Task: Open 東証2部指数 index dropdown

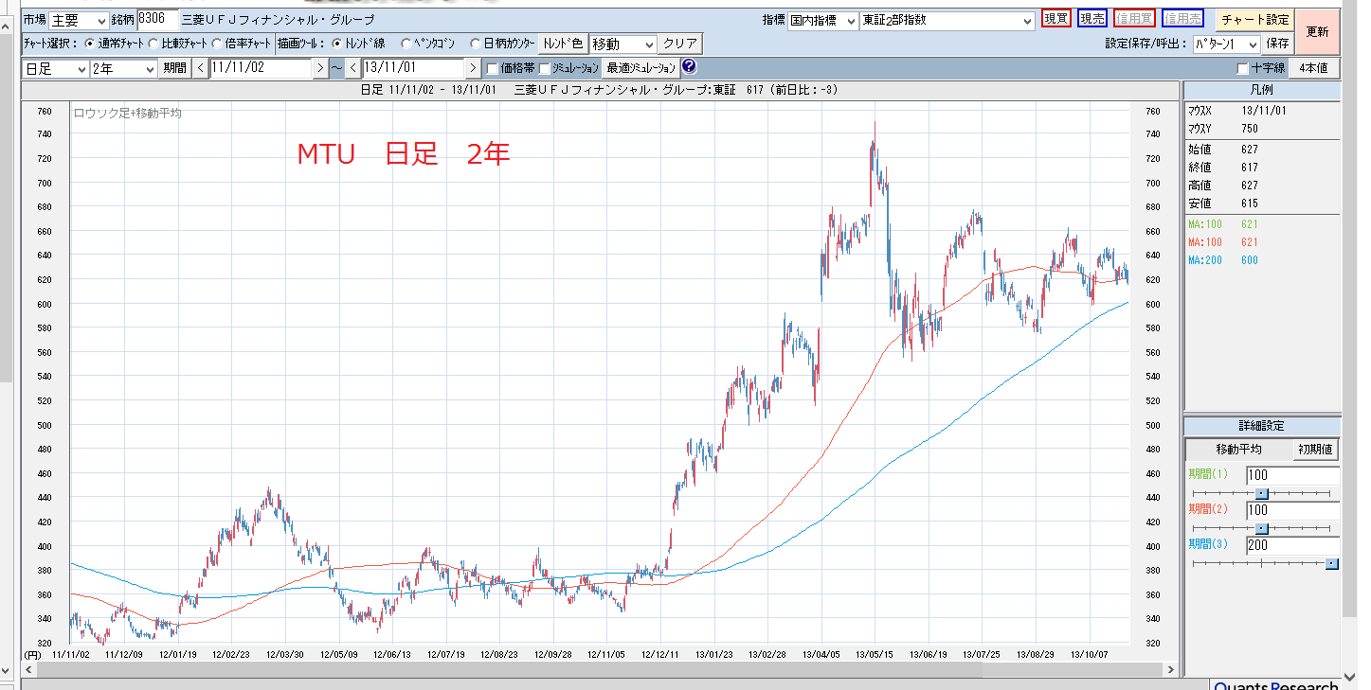Action: pyautogui.click(x=947, y=20)
